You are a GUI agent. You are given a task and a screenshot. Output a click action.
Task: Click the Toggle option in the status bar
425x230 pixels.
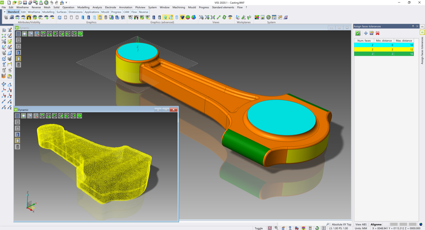[259, 228]
